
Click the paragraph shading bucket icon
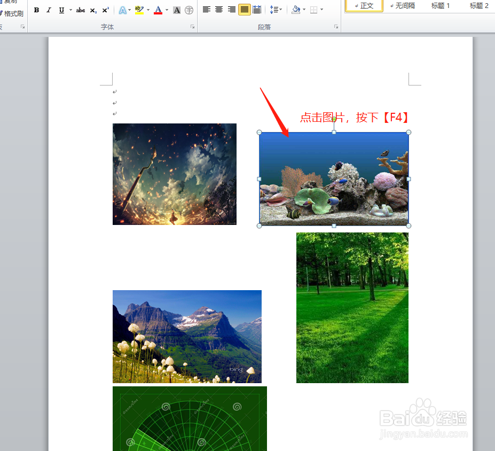click(296, 10)
